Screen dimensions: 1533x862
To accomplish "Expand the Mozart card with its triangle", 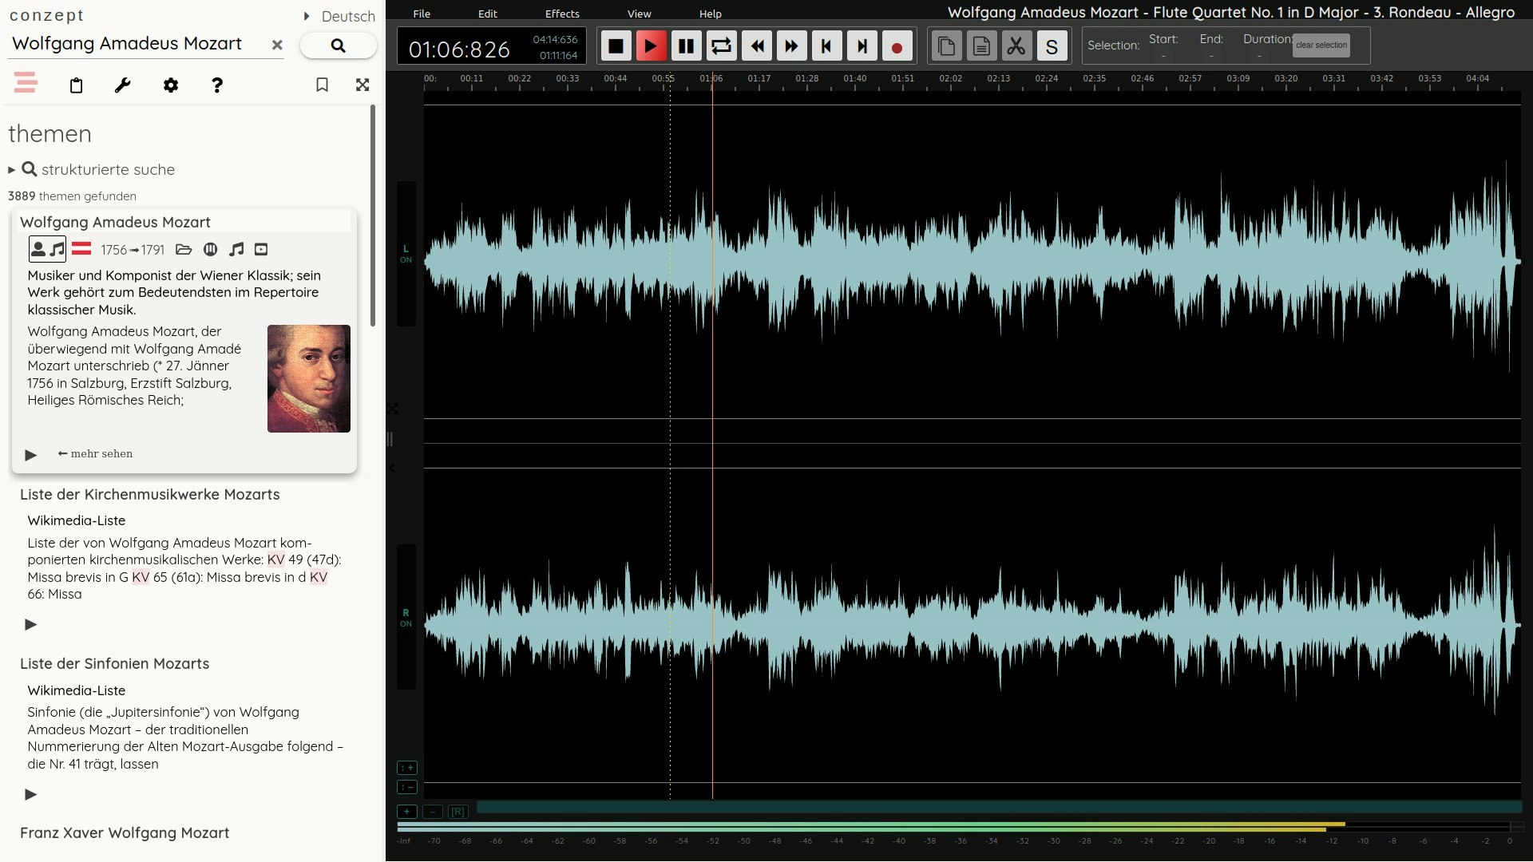I will 30,455.
